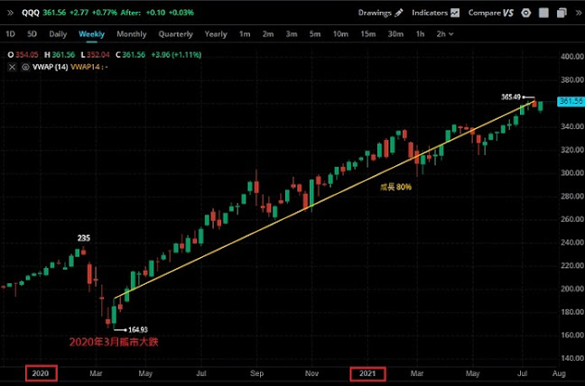585x386 pixels.
Task: Select the 15m interval
Action: [x=367, y=34]
